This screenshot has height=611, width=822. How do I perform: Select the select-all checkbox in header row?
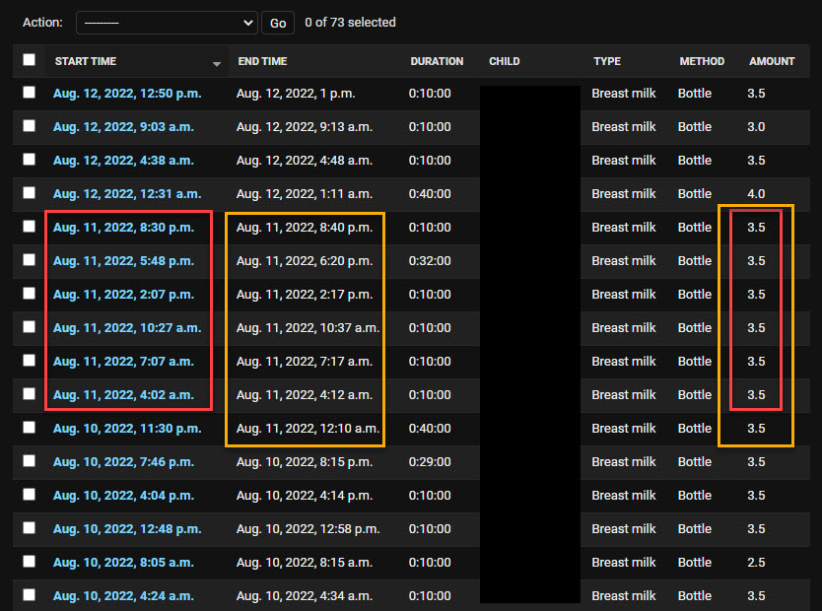[29, 60]
